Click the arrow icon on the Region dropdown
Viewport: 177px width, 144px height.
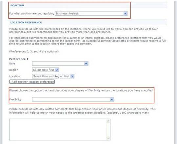[57, 70]
